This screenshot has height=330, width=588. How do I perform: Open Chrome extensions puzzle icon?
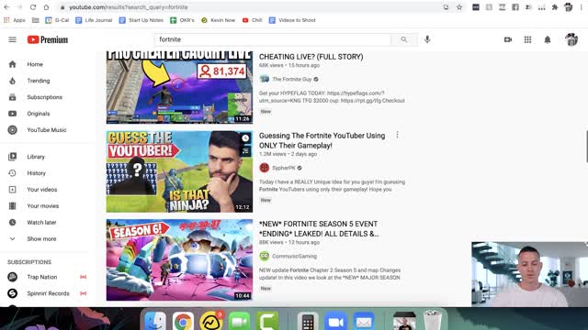pos(555,7)
